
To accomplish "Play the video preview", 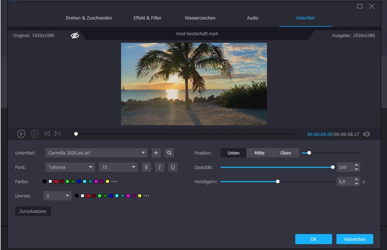I will 21,134.
